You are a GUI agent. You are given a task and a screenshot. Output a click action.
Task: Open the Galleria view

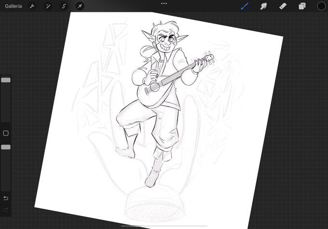point(14,6)
